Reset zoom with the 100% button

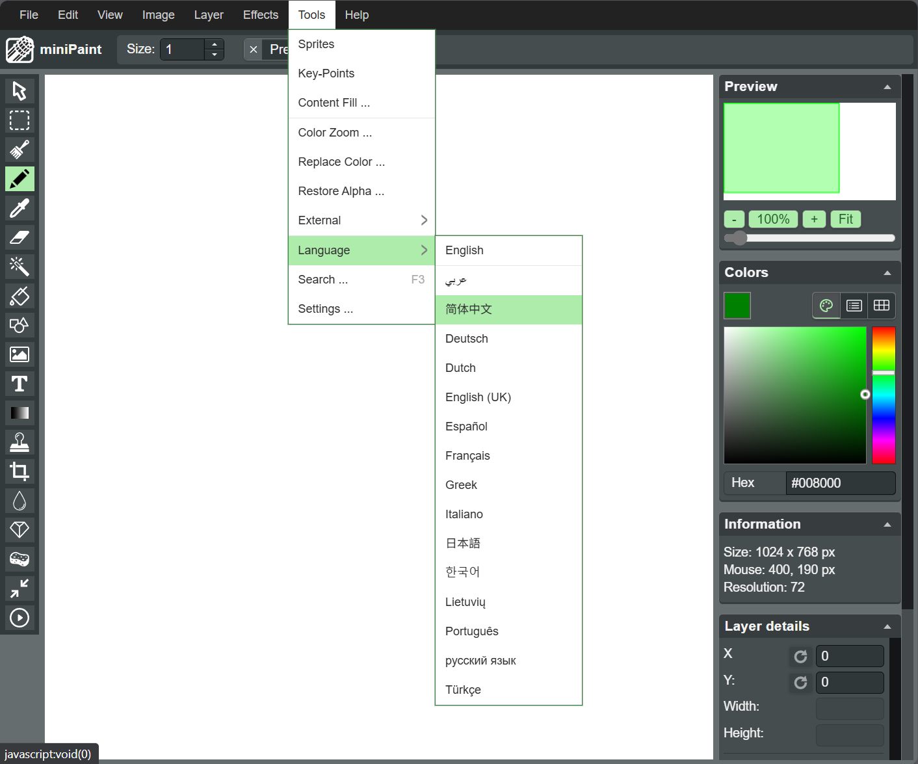[773, 219]
